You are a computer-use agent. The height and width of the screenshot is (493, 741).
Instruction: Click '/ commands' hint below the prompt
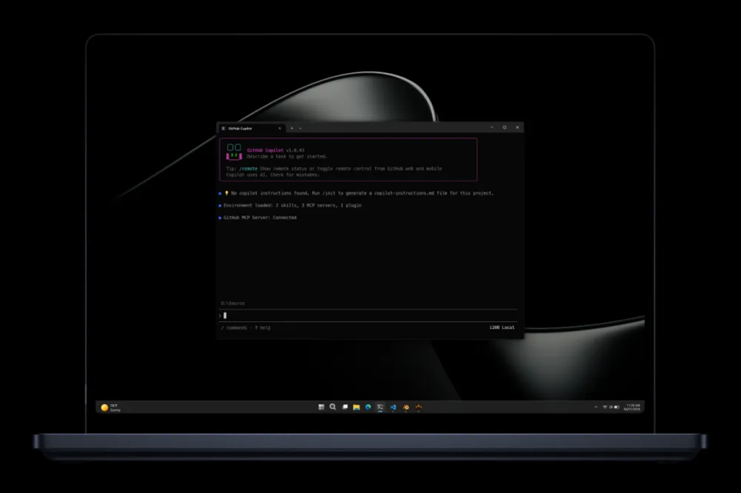click(x=234, y=328)
